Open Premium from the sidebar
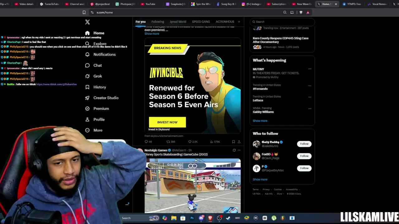This screenshot has width=399, height=224. [97, 109]
